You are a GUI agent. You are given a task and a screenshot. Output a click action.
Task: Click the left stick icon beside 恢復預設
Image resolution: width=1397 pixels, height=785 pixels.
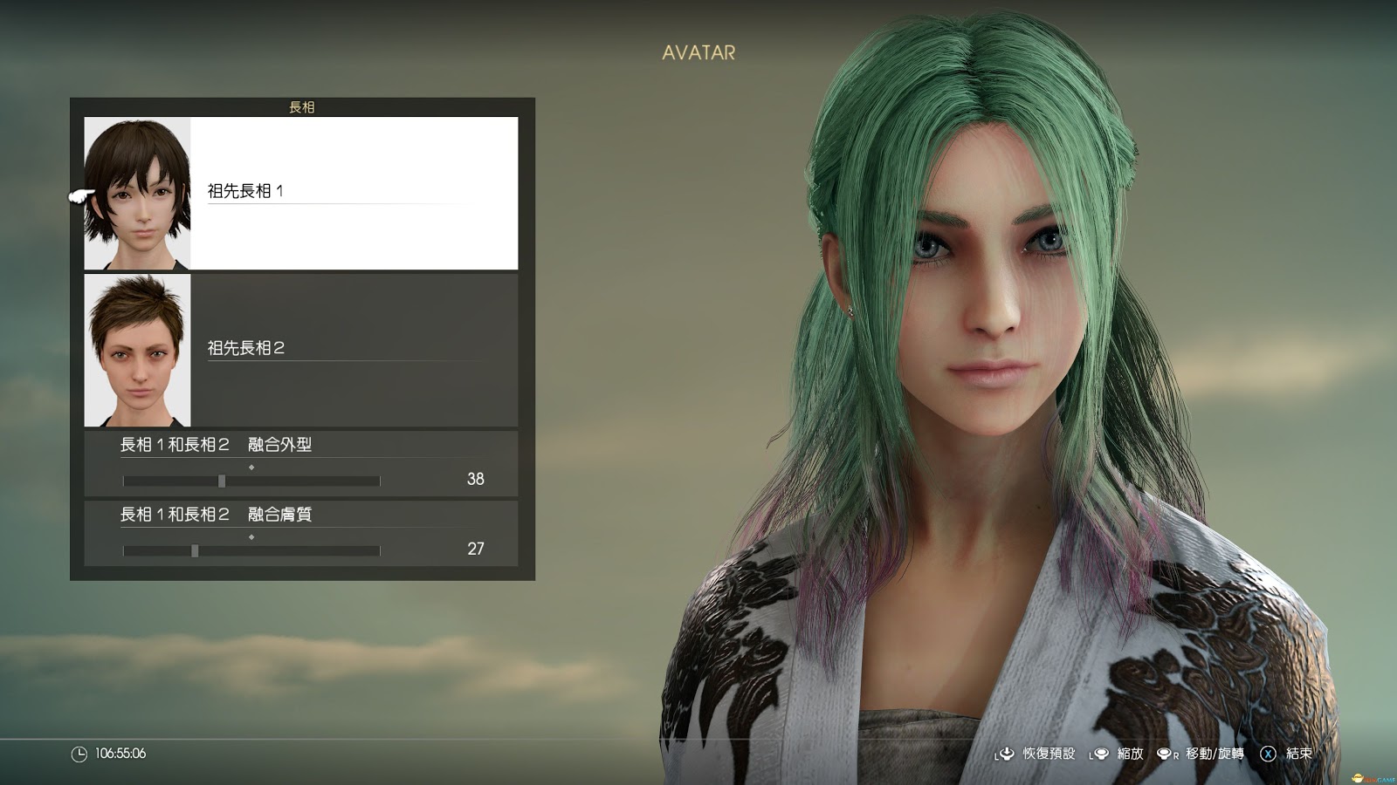tap(1004, 754)
